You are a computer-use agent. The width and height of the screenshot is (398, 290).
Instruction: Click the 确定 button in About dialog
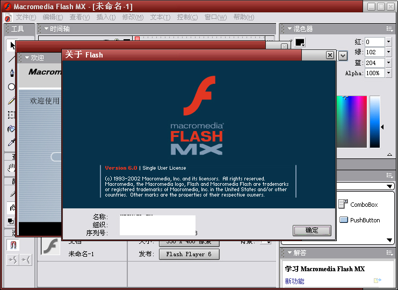(312, 230)
